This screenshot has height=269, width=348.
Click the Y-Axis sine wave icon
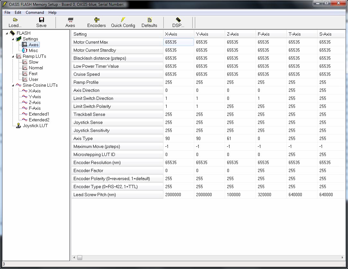pos(25,97)
